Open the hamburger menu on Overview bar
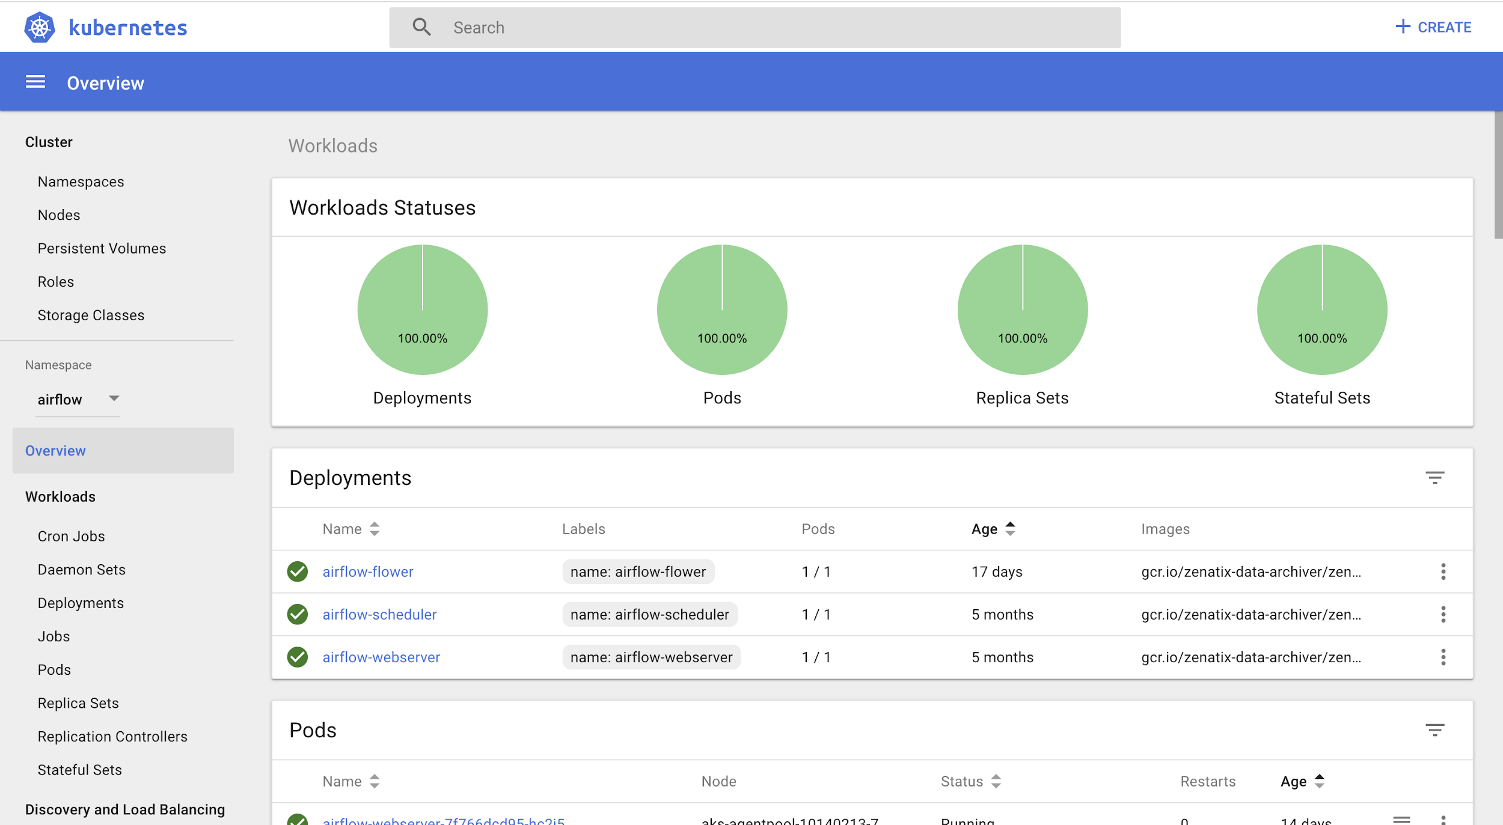The image size is (1503, 825). [34, 82]
